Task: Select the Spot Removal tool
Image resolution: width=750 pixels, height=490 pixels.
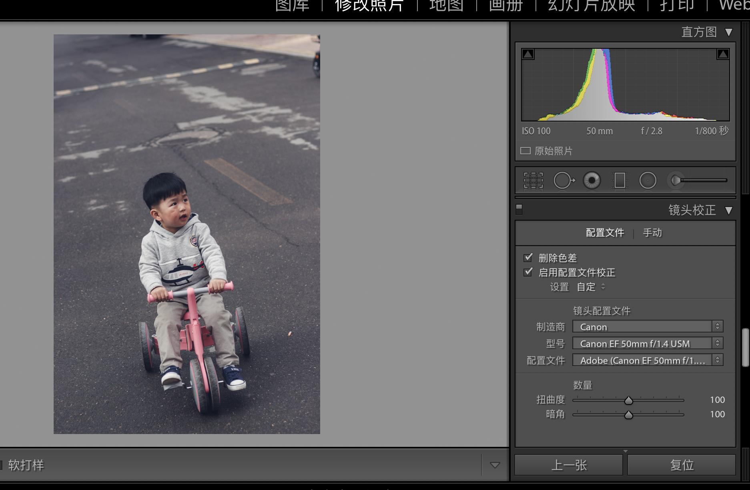Action: click(x=564, y=181)
